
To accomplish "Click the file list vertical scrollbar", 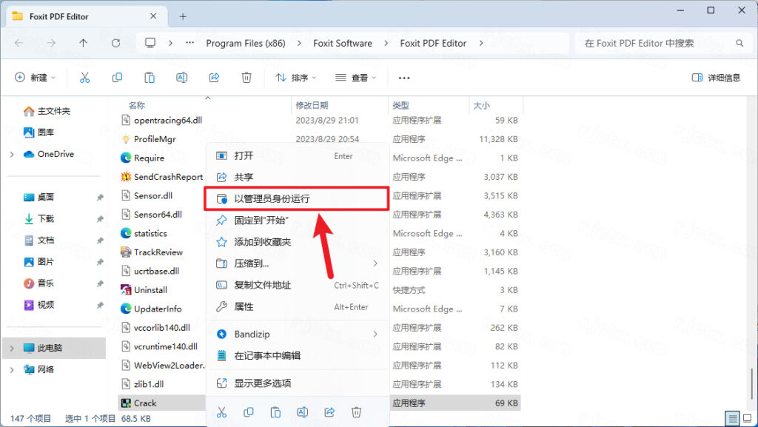I will point(752,383).
